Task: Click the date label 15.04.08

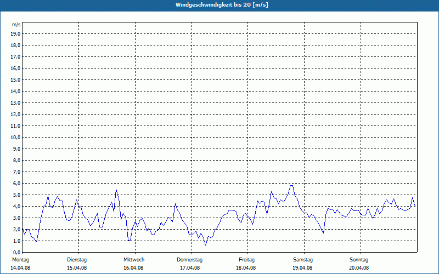Action: click(77, 268)
